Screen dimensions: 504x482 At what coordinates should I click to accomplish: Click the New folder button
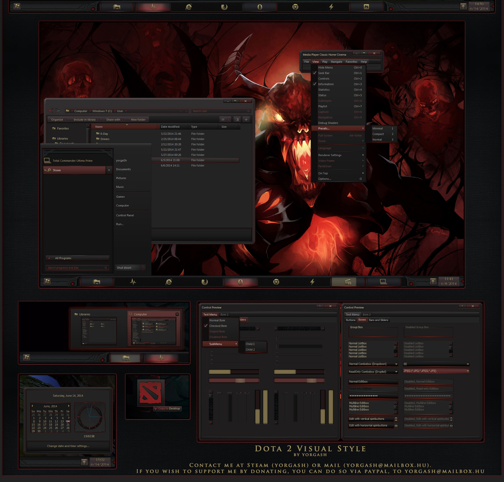point(138,120)
